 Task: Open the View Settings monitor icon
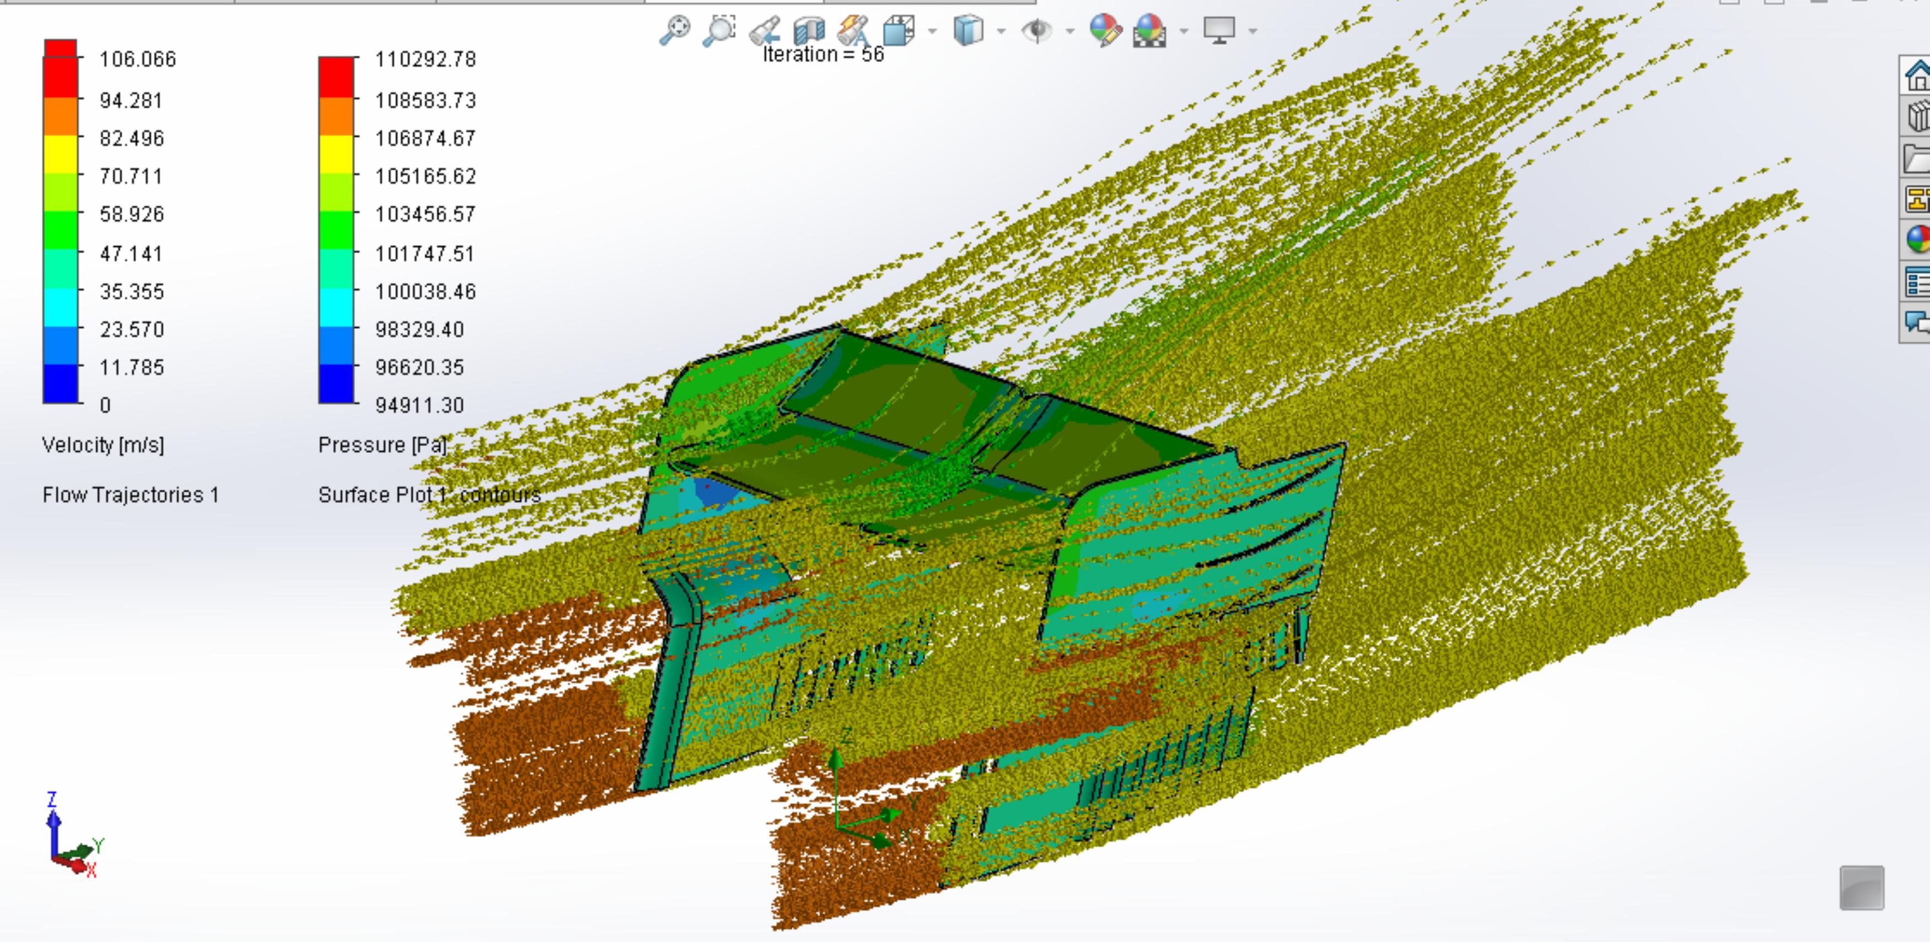tap(1219, 31)
